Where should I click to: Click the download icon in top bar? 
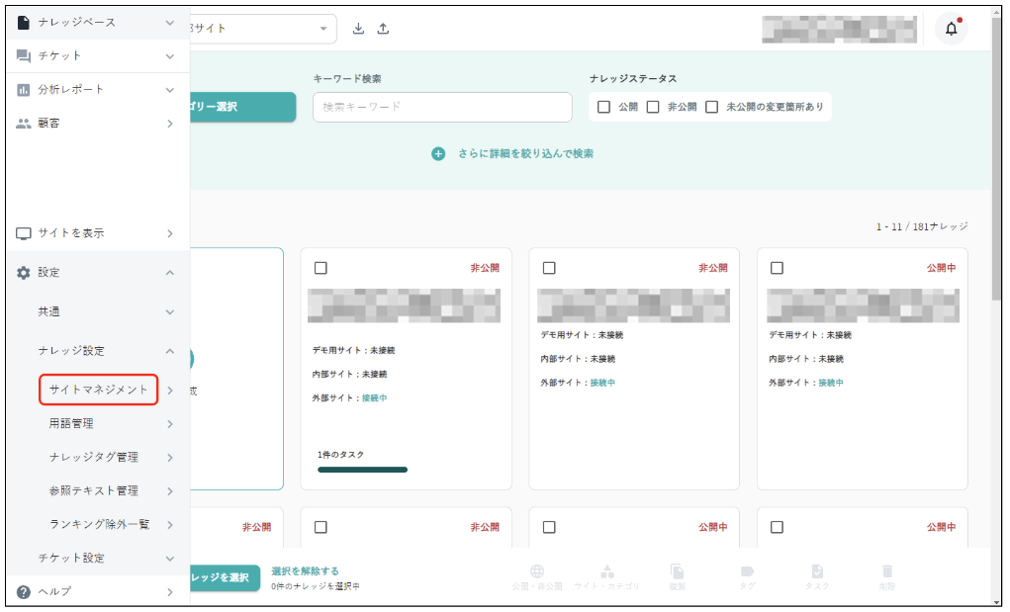359,29
